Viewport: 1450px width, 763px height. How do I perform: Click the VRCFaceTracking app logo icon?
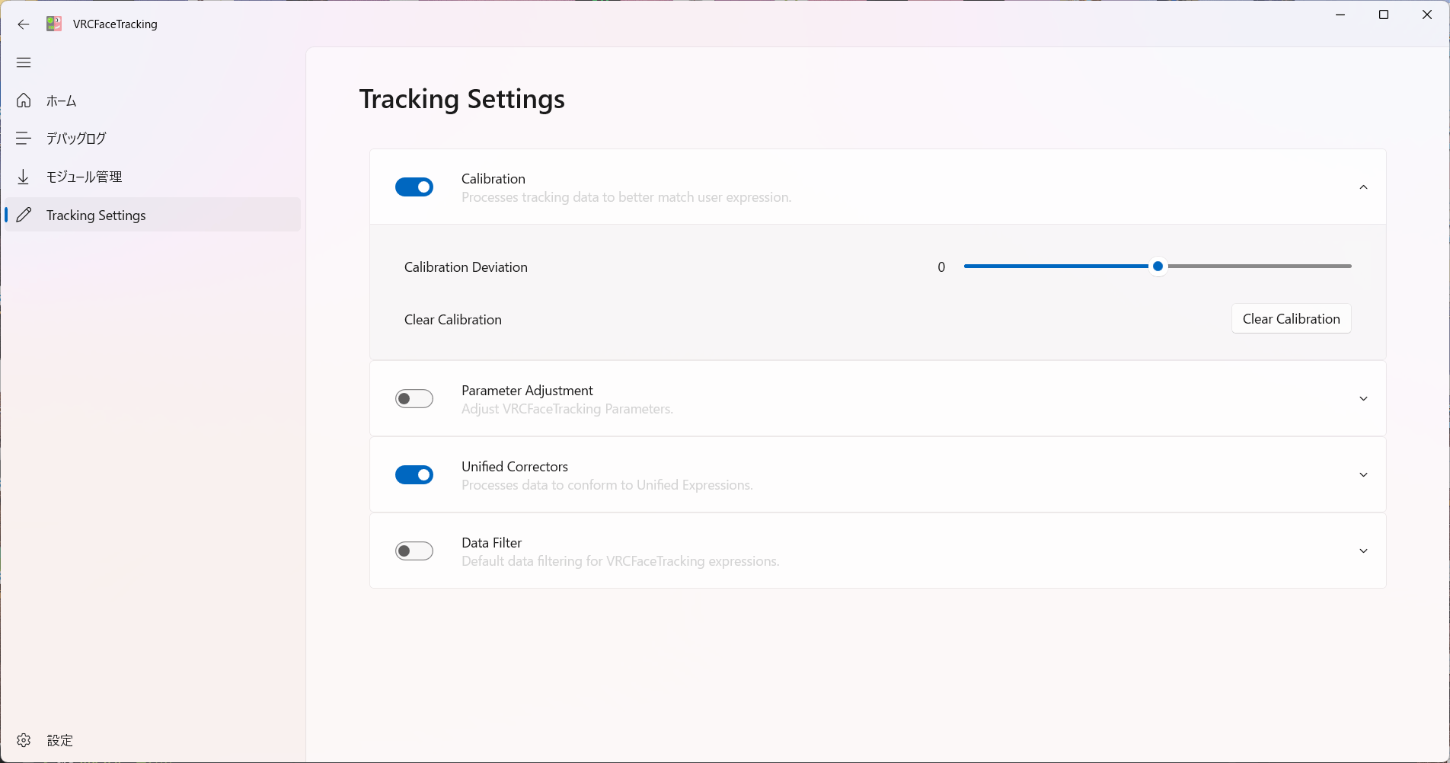click(54, 24)
